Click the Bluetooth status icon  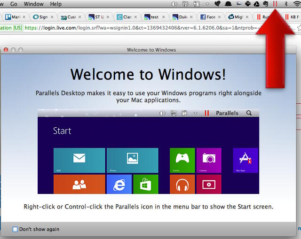pyautogui.click(x=286, y=4)
